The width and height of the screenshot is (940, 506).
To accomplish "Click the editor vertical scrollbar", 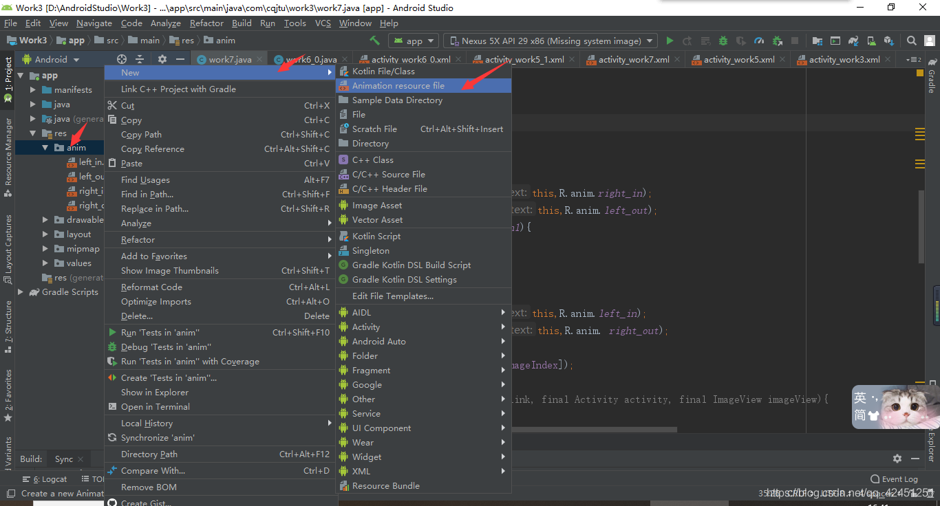I will [922, 227].
